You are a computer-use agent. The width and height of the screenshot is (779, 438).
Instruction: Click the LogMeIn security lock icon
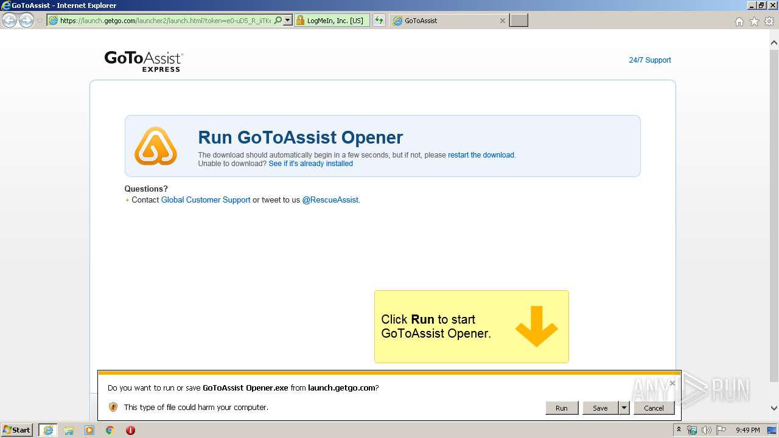click(300, 20)
